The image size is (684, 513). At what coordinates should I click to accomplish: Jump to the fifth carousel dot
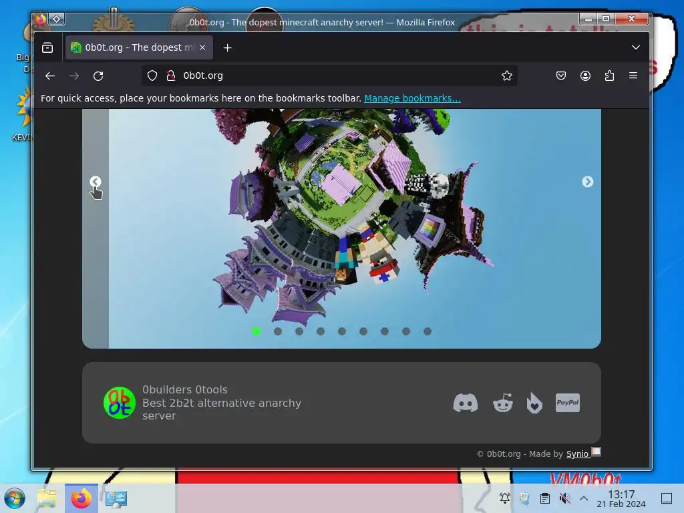(342, 331)
